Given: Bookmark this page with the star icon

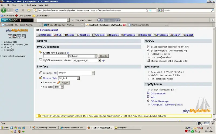Looking at the screenshot, I should point(147,10).
